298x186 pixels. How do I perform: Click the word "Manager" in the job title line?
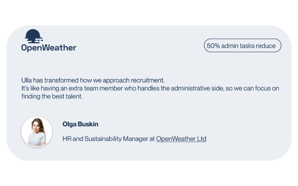pyautogui.click(x=136, y=139)
